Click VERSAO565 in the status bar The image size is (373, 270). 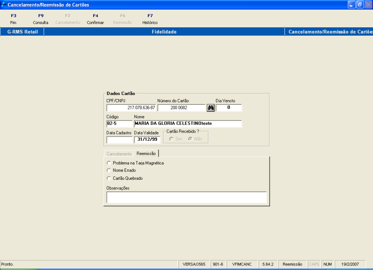click(x=194, y=264)
